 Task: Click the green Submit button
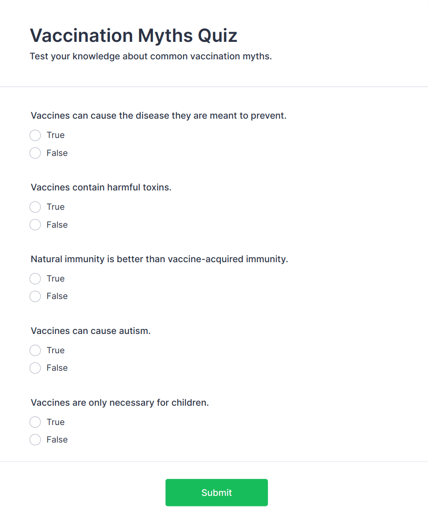(216, 493)
